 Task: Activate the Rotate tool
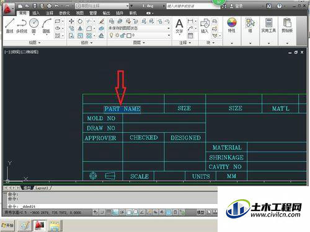pos(80,21)
